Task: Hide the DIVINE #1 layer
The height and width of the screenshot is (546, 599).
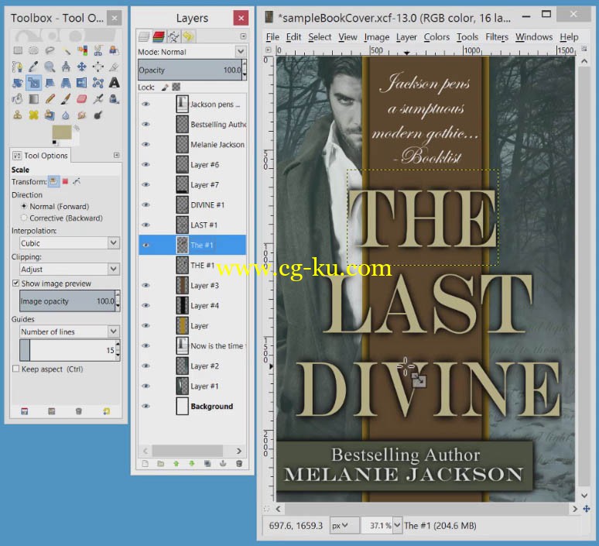Action: tap(145, 204)
